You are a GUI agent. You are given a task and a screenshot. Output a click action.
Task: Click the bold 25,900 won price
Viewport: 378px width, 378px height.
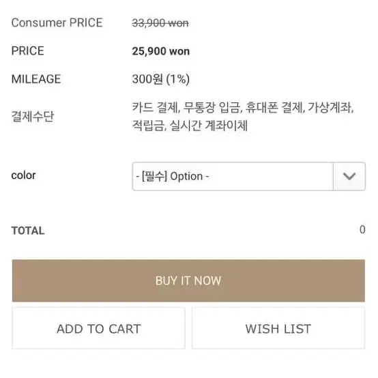(x=161, y=51)
